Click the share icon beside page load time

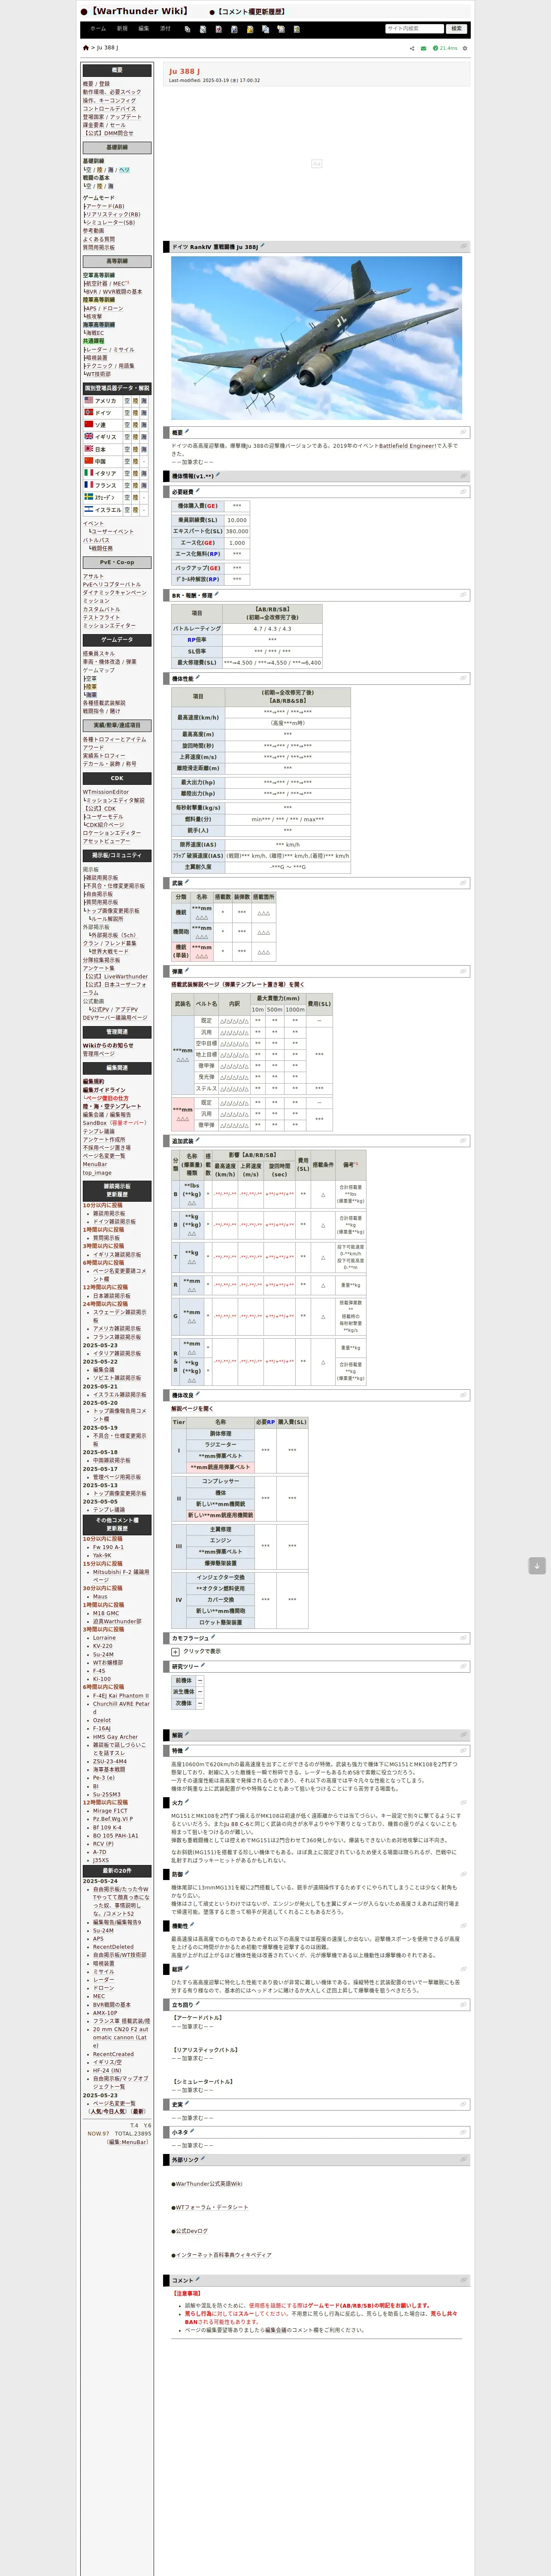[412, 48]
